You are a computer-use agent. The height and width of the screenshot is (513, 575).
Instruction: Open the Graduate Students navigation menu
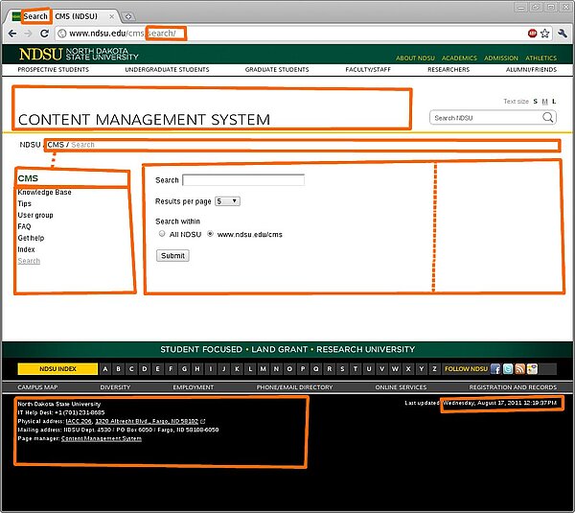(x=277, y=70)
